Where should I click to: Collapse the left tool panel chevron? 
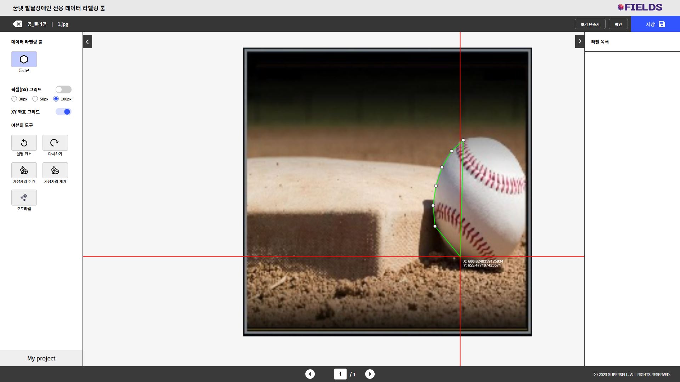pyautogui.click(x=87, y=42)
